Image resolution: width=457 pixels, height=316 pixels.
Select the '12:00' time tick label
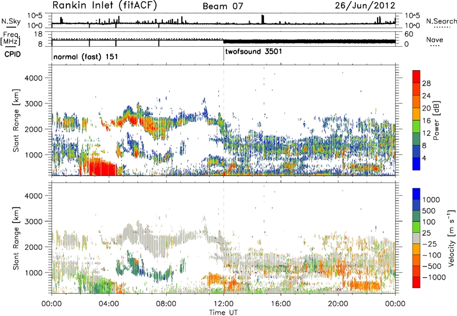223,304
